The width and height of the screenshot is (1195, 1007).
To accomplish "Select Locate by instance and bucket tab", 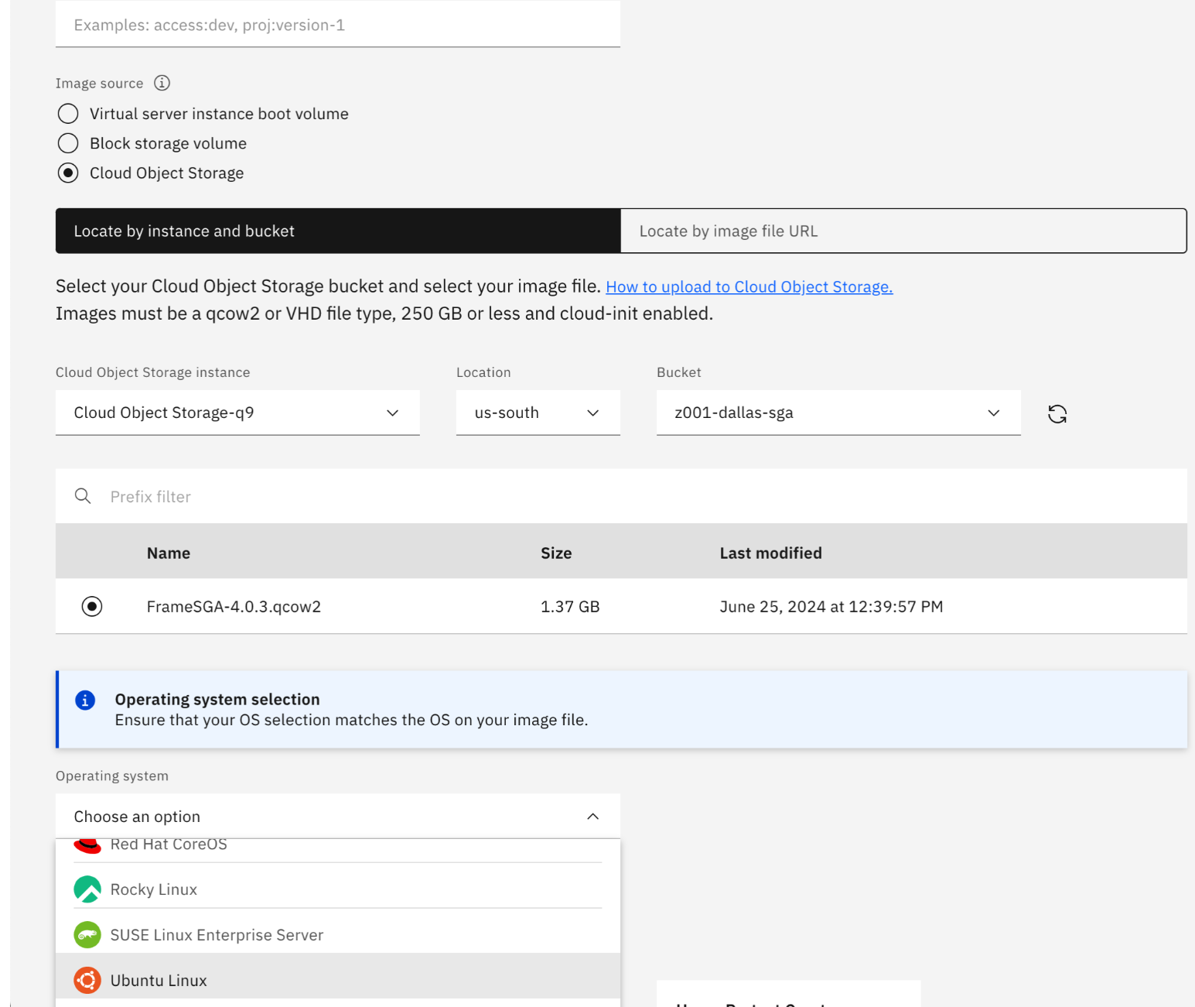I will tap(338, 231).
